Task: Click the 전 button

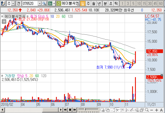Action: tap(19, 4)
